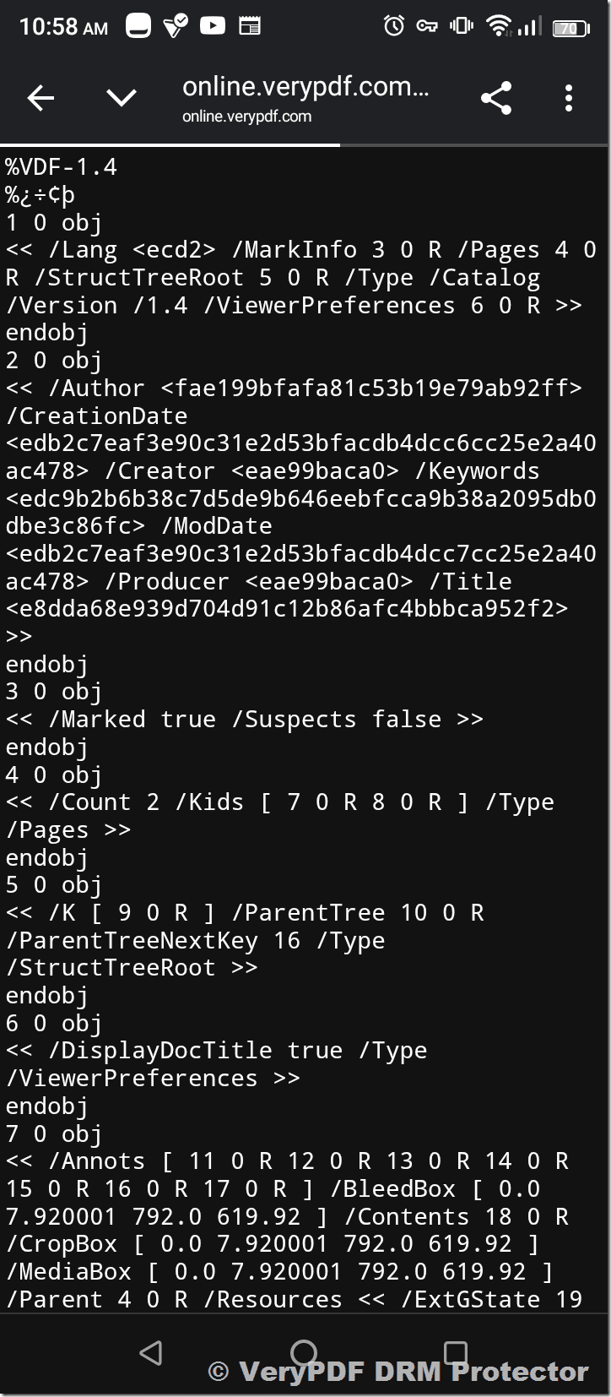611x1397 pixels.
Task: Tap the online.verypdf.com… page title
Action: (305, 86)
